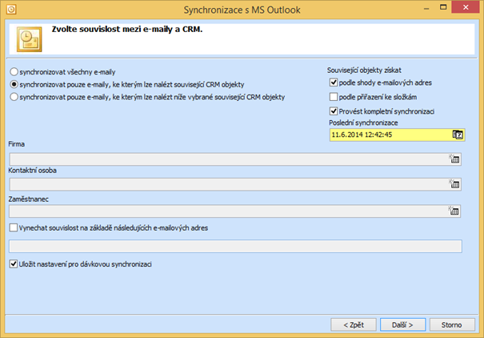Image resolution: width=484 pixels, height=338 pixels.
Task: Click the Outlook clock wizard icon
Action: click(30, 39)
